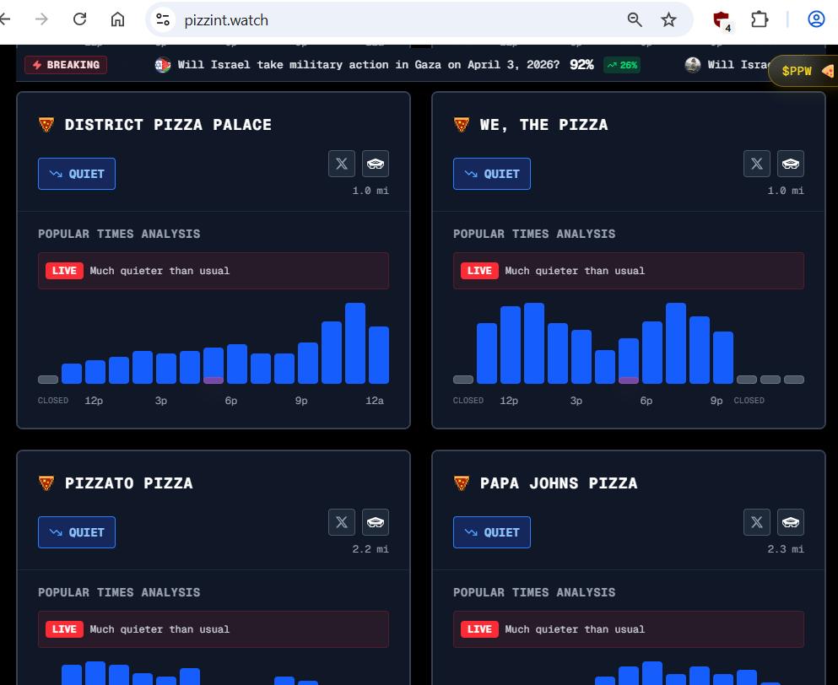Click the LIVE badge in Papa Johns Pizza card
The height and width of the screenshot is (685, 838).
click(x=479, y=629)
